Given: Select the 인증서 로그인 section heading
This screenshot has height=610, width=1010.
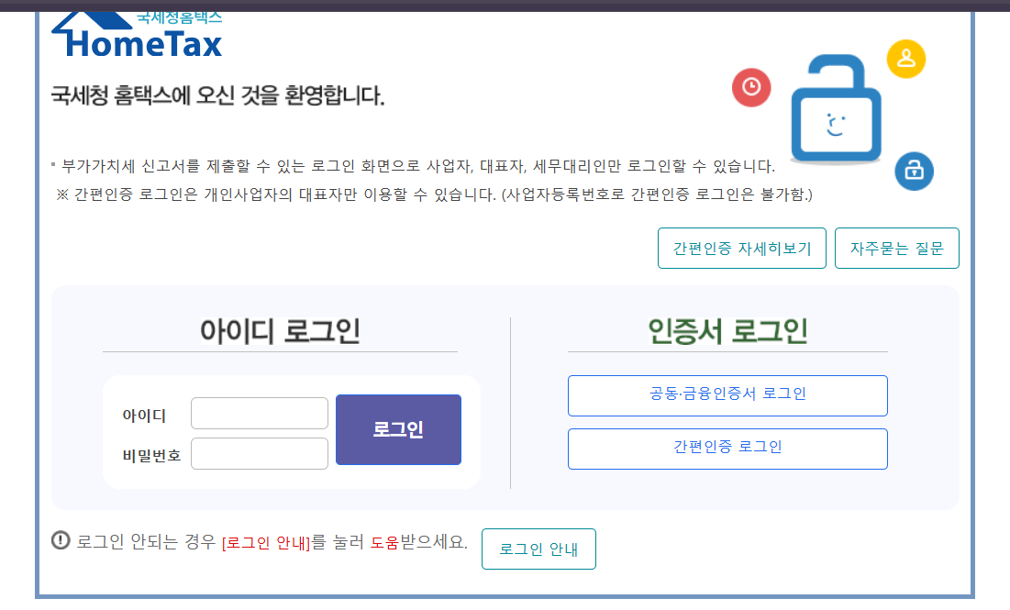Looking at the screenshot, I should tap(727, 332).
